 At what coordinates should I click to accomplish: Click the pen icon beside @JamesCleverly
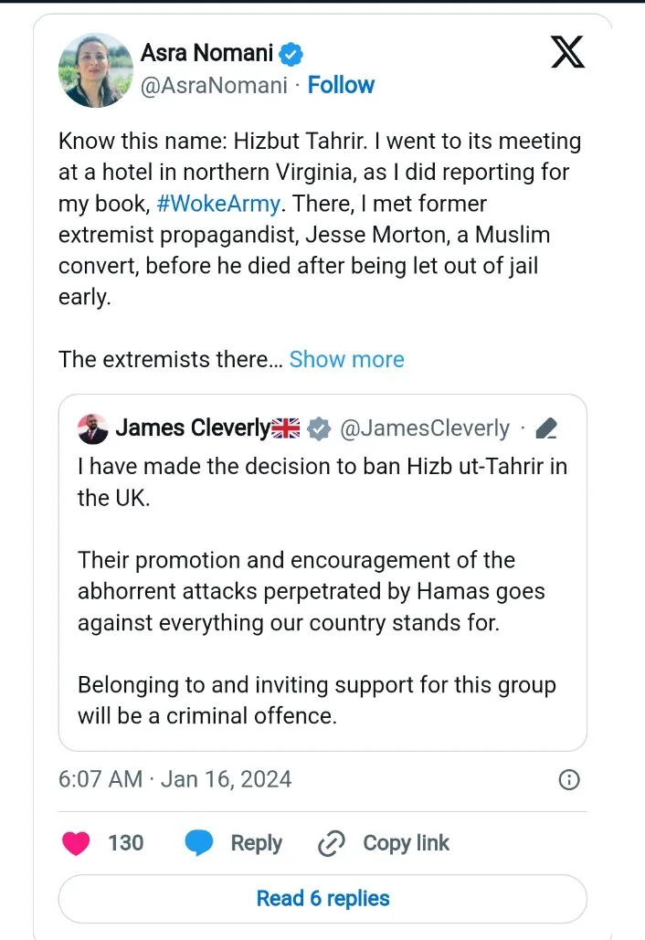546,428
